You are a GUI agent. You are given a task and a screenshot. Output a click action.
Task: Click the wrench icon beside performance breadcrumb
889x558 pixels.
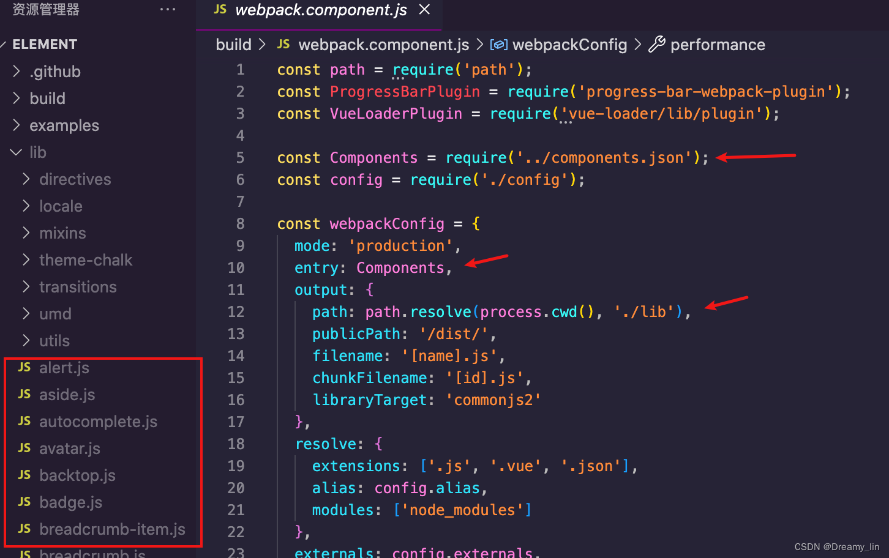[656, 45]
